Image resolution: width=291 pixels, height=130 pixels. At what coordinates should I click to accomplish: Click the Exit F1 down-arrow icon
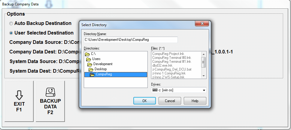(19, 95)
